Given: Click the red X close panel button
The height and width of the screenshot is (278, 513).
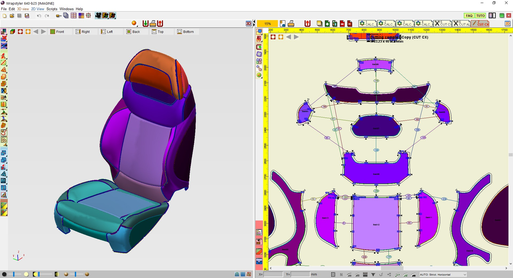Looking at the screenshot, I should point(509,15).
